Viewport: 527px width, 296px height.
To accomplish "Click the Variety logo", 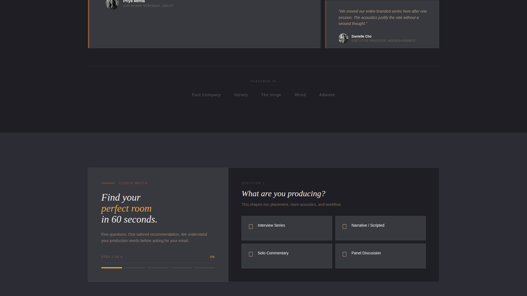I will (241, 95).
